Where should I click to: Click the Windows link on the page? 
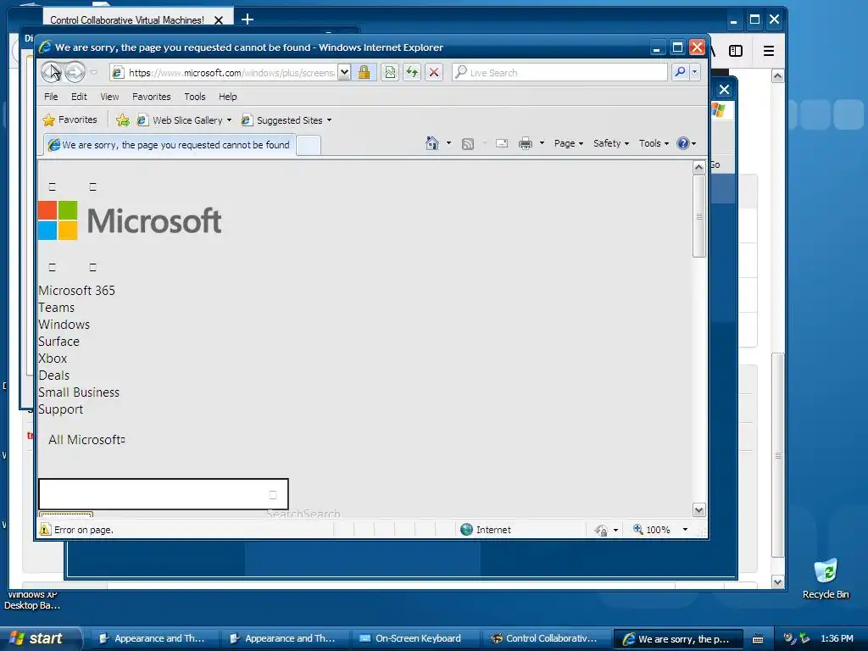tap(64, 325)
